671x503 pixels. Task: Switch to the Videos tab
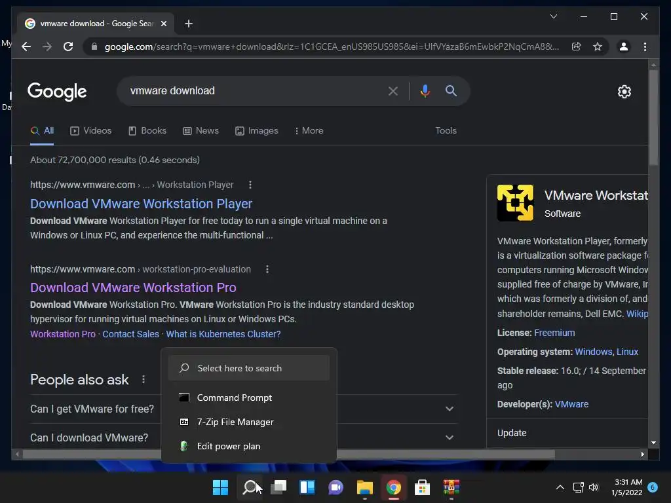tap(90, 131)
